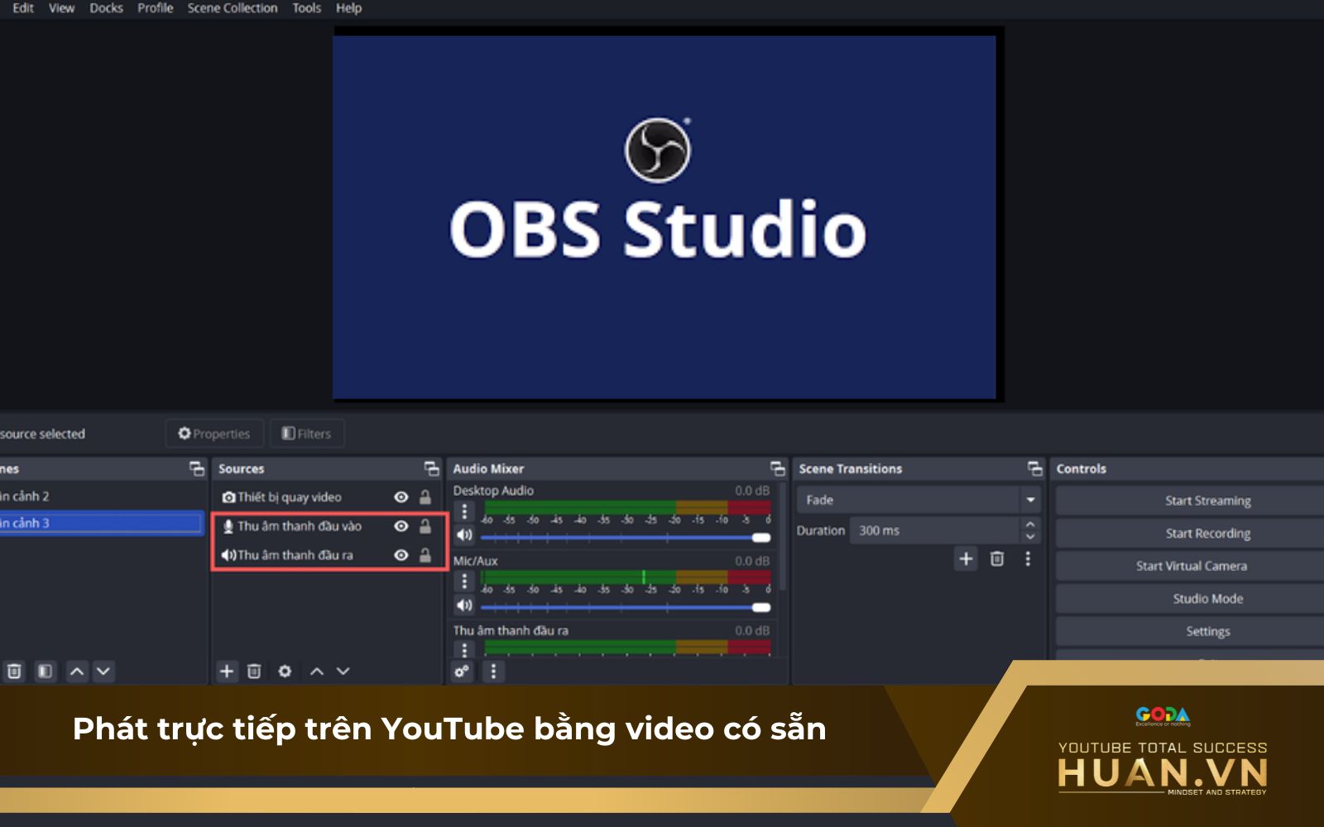Click the Properties button
Image resolution: width=1324 pixels, height=827 pixels.
(214, 433)
